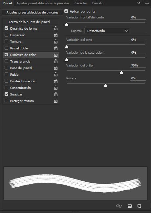The image size is (151, 213).
Task: Enable the Pose del pincel checkbox
Action: pos(6,67)
